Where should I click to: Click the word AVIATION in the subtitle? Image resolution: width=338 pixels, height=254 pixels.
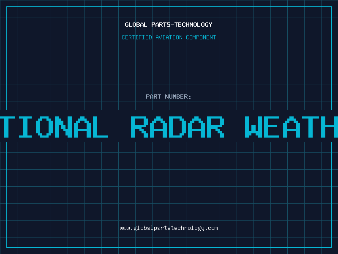[x=169, y=37]
